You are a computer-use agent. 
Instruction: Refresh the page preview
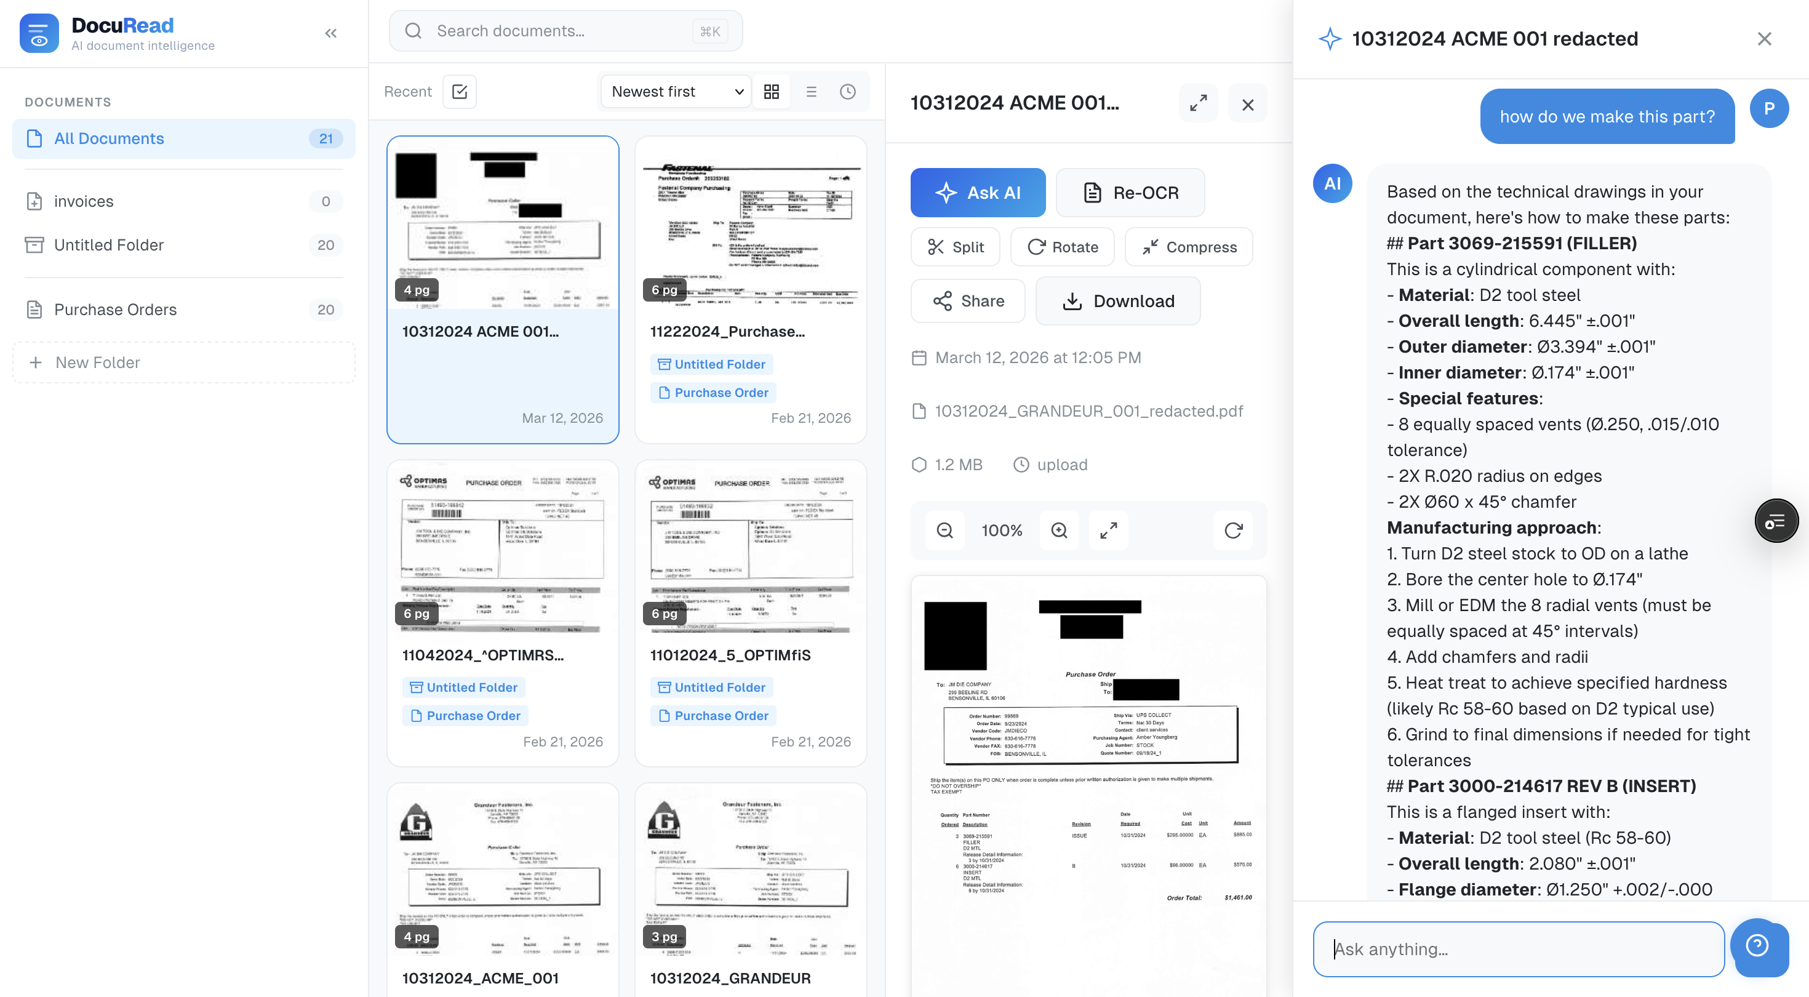1233,531
